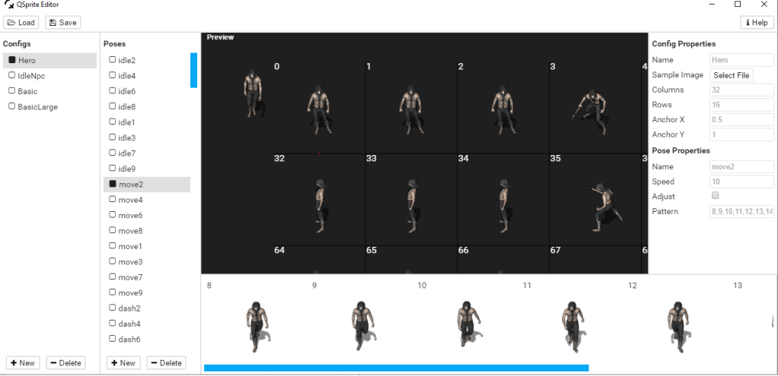Delete the selected config
The image size is (778, 376).
(x=65, y=363)
